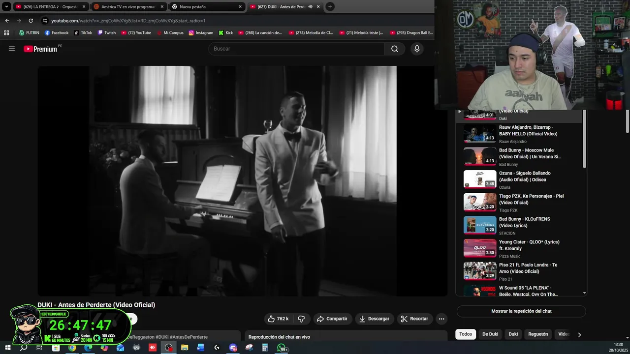
Task: Click the main video player area
Action: (x=243, y=181)
